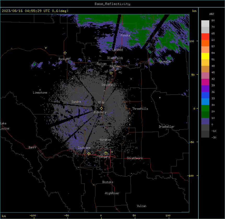Click the yellow V marker northwest of RockyMH
The width and height of the screenshot is (225, 219).
[46, 48]
